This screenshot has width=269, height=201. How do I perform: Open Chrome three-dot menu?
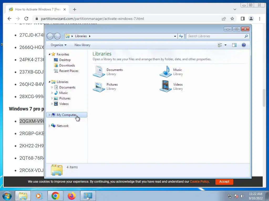point(260,19)
